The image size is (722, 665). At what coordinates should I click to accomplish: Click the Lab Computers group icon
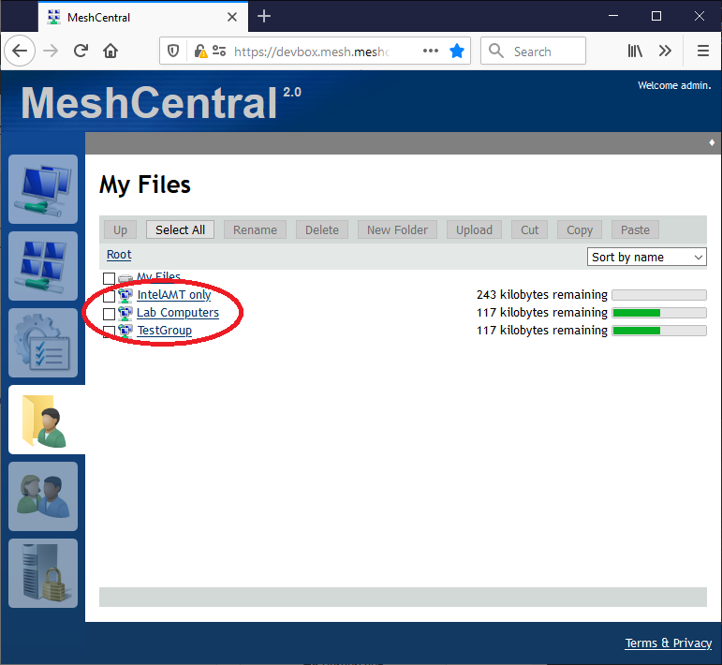pos(125,313)
